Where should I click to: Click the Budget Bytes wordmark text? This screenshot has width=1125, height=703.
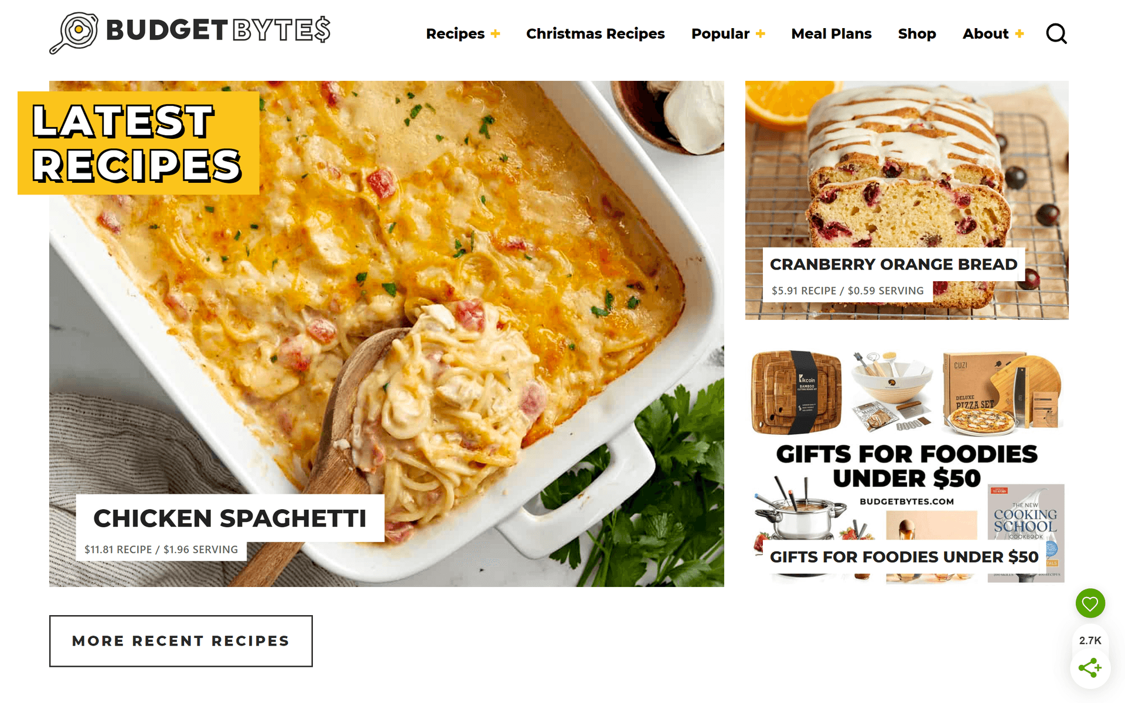click(218, 29)
